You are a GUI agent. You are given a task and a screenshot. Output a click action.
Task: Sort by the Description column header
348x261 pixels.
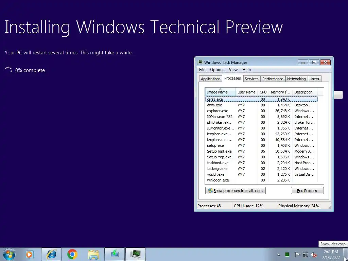click(305, 92)
